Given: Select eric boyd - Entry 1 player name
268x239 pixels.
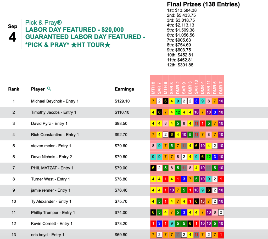Looking at the screenshot, I should click(47, 235).
